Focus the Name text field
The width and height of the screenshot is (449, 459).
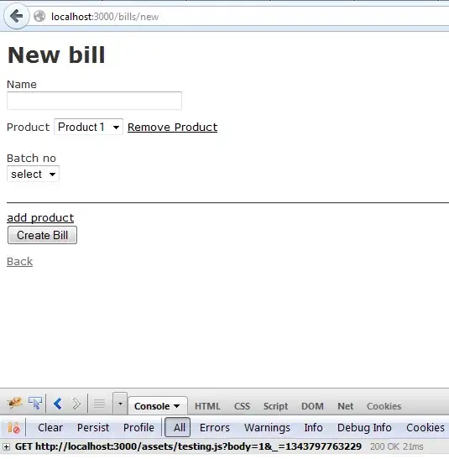tap(94, 101)
